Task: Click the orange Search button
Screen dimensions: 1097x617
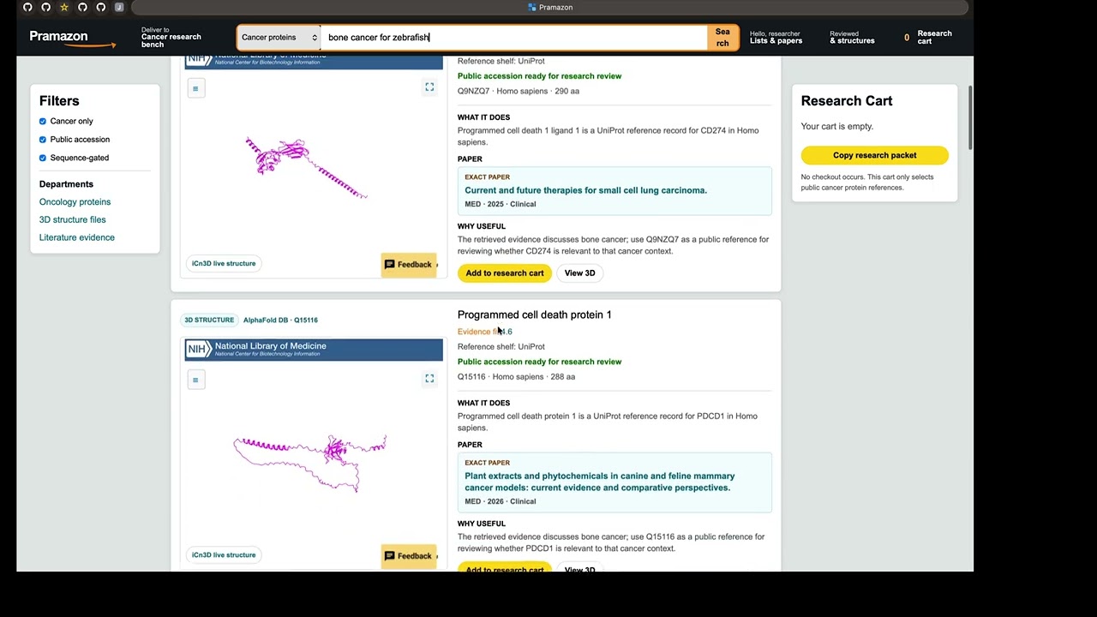Action: pyautogui.click(x=722, y=38)
